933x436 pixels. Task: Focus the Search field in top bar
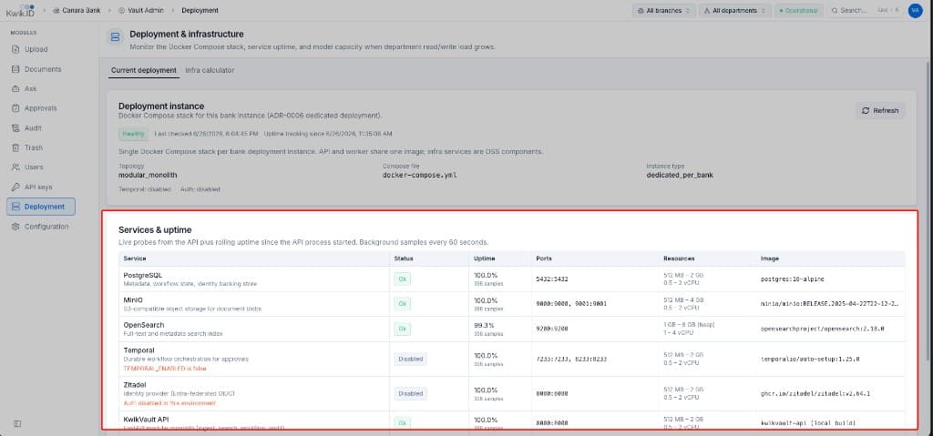click(x=866, y=10)
